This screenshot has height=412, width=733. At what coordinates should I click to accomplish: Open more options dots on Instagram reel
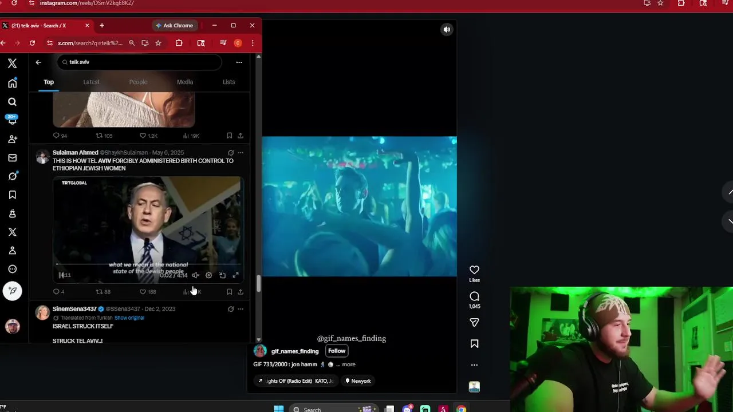click(474, 365)
